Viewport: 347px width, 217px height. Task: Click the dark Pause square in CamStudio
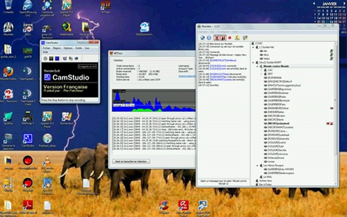[51, 58]
